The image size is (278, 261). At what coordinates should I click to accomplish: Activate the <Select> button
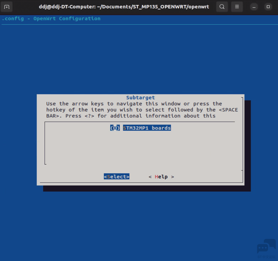point(116,176)
